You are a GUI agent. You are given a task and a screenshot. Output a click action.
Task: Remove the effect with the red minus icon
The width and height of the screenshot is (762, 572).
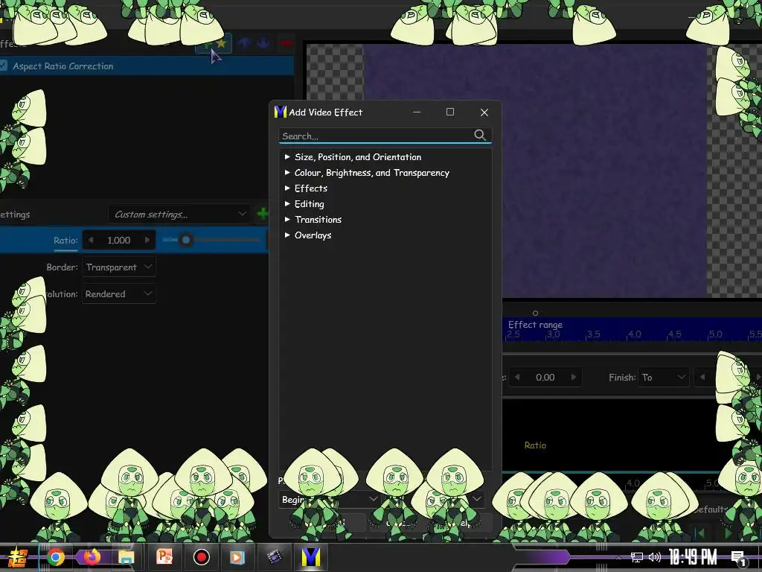286,43
